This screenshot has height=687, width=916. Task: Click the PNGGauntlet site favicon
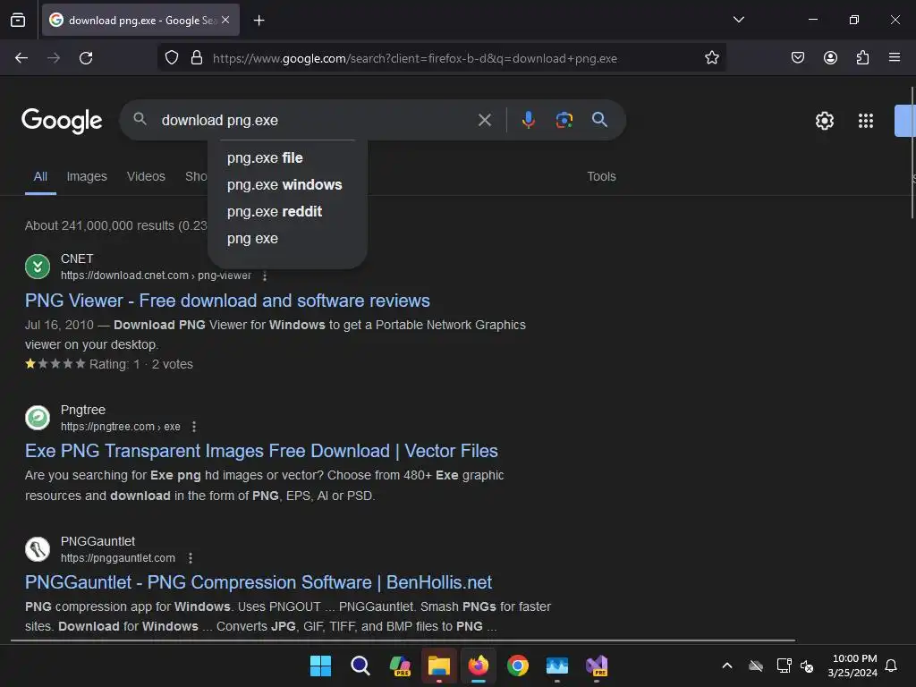(x=38, y=549)
